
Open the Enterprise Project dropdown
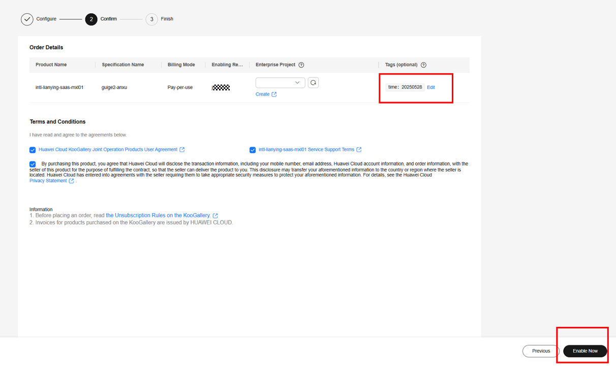click(281, 83)
